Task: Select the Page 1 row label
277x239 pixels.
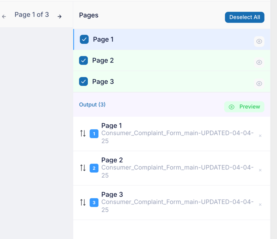Action: (x=103, y=40)
